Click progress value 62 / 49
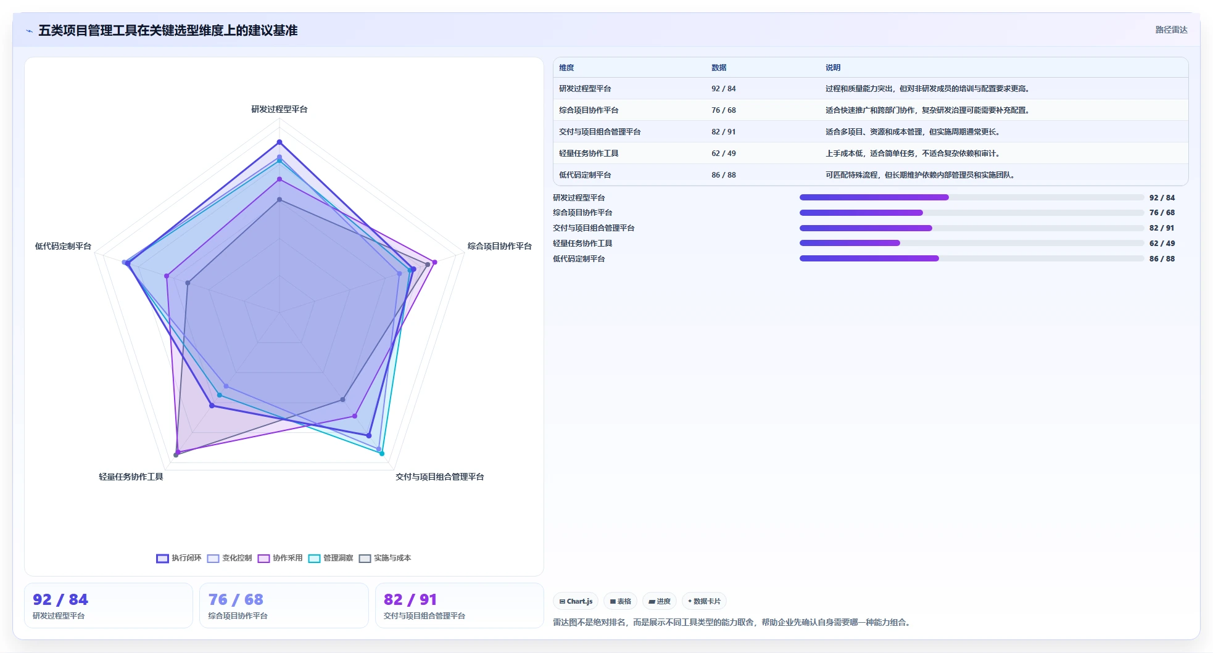1213x653 pixels. tap(1162, 244)
